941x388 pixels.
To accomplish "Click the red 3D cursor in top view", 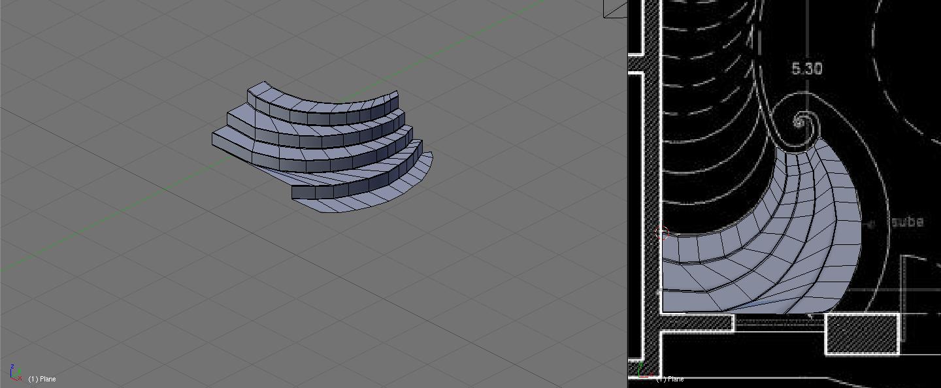I will tap(662, 233).
